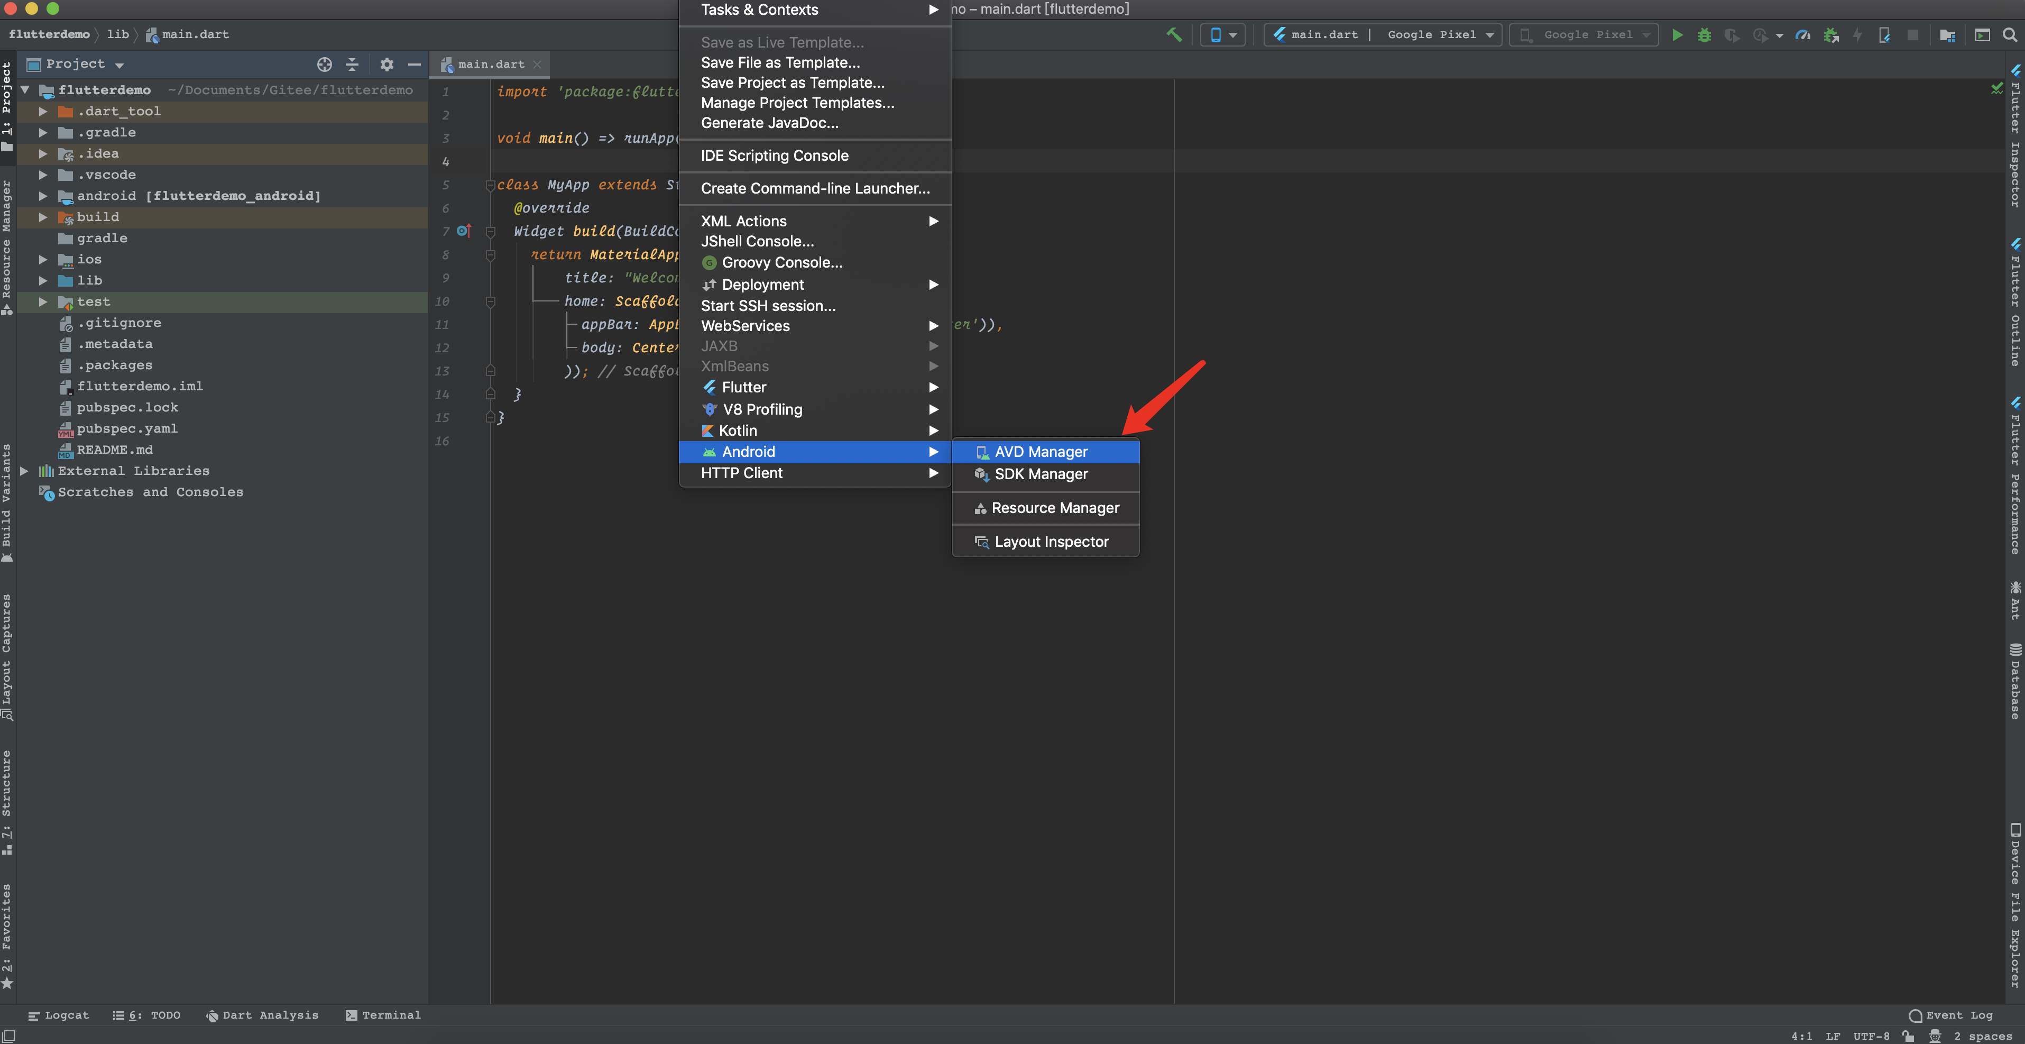Screen dimensions: 2025x1044
Task: Start debugging with the bug icon
Action: click(x=1704, y=34)
